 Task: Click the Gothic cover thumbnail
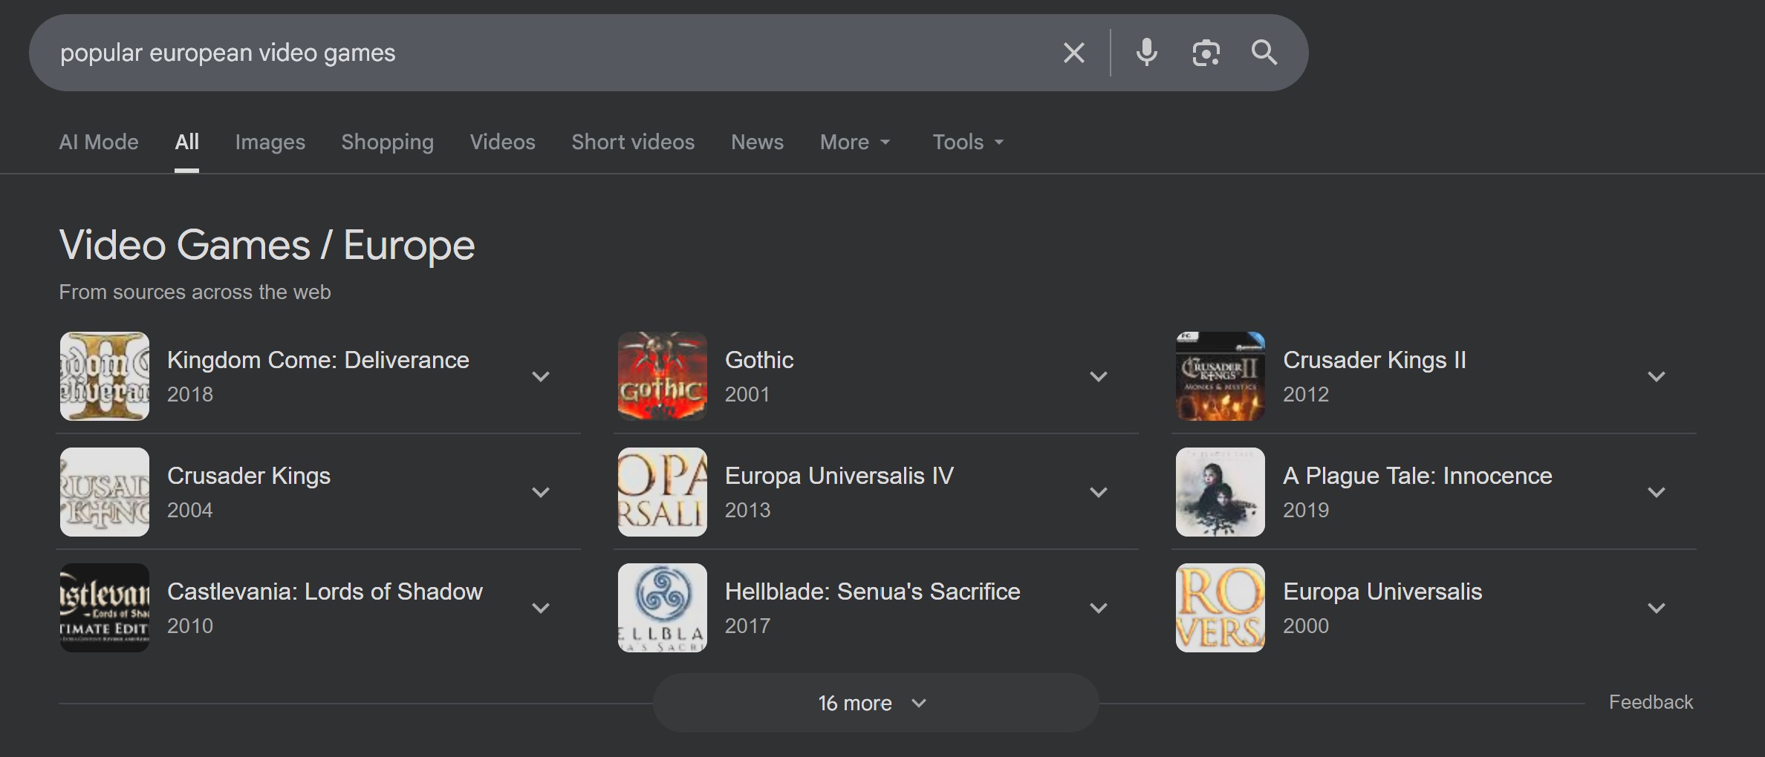[x=663, y=376]
